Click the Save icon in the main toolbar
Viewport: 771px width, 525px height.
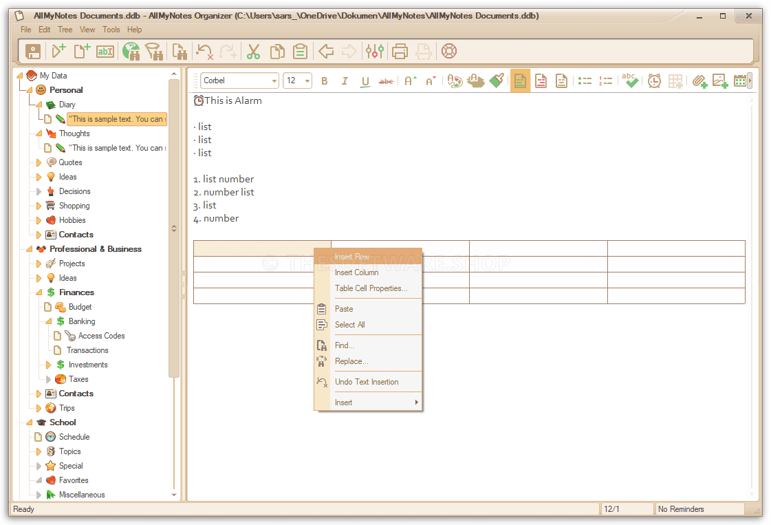[33, 51]
